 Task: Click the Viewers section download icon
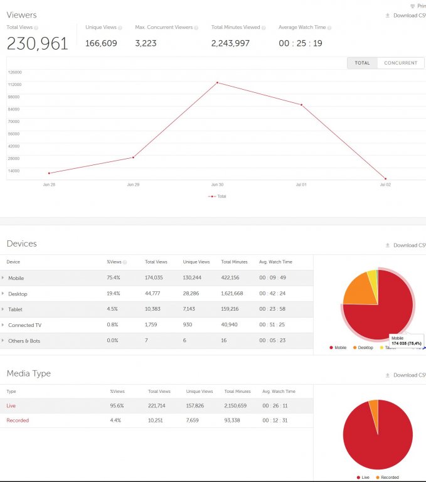point(388,16)
